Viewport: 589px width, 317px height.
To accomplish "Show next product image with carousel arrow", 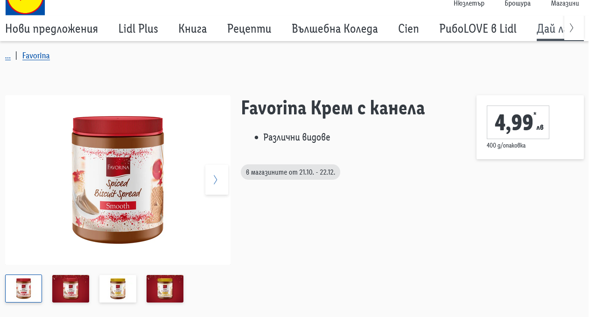I will point(217,180).
